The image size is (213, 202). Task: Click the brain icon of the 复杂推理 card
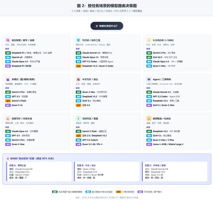(8, 40)
